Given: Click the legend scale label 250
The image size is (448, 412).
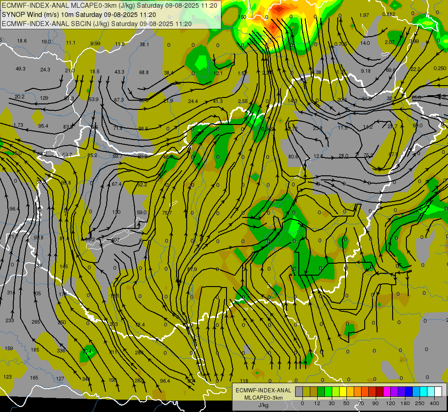Looking at the screenshot, I should [x=420, y=403].
